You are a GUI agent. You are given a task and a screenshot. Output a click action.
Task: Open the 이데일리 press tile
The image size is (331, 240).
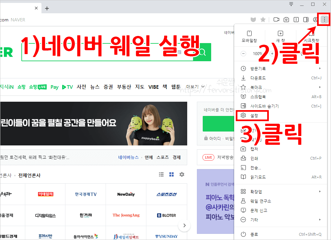coord(45,194)
